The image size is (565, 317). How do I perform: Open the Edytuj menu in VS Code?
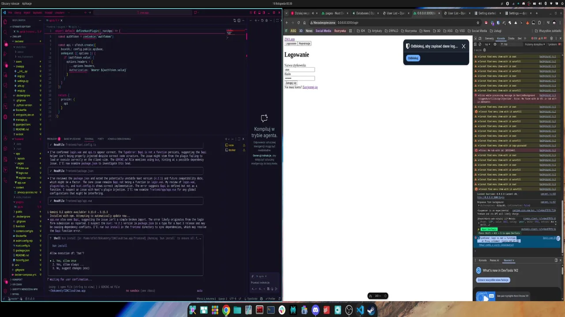click(x=18, y=13)
